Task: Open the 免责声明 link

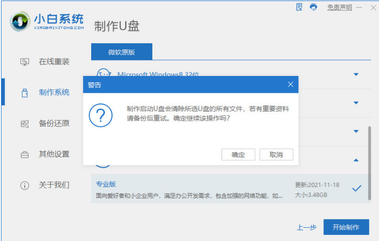Action: [x=339, y=8]
